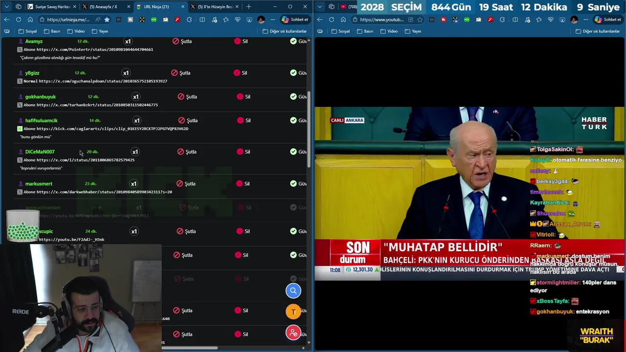The image size is (626, 352).
Task: Expand Diğer sık kullanılanlar in the YouTube browser
Action: tap(597, 31)
